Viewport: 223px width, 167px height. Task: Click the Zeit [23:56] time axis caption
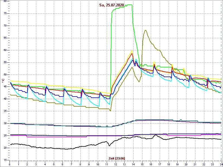coord(117,158)
